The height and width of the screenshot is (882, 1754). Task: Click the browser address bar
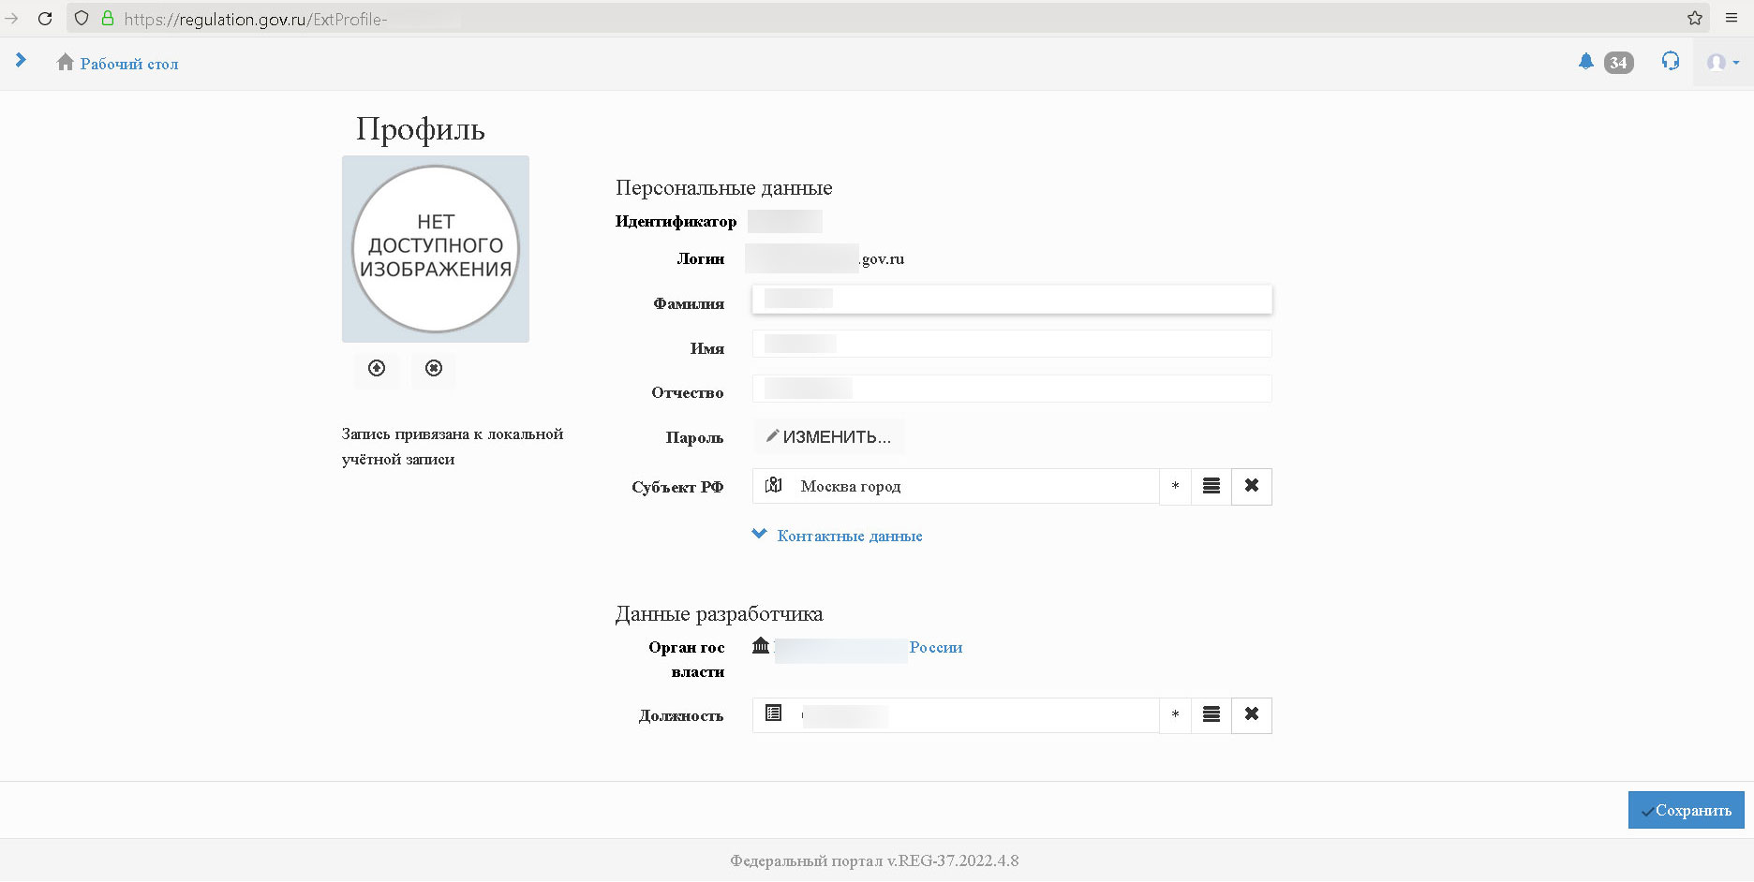pos(888,18)
